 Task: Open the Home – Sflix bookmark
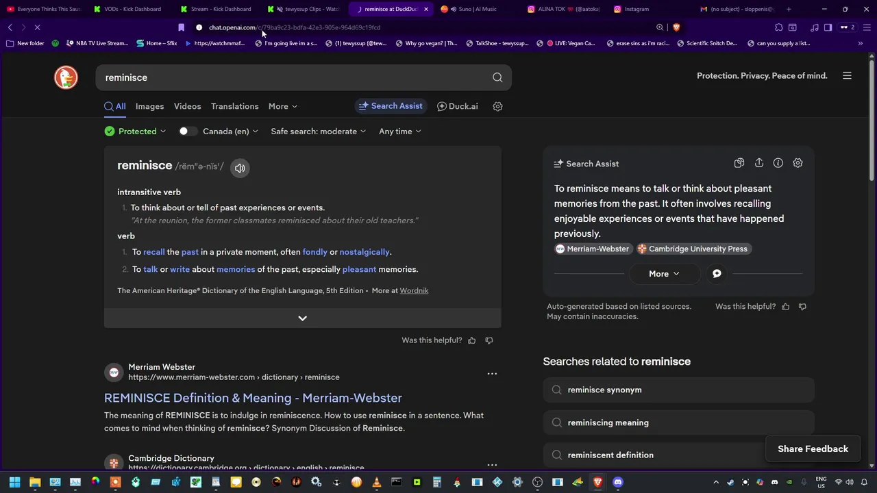pos(156,43)
